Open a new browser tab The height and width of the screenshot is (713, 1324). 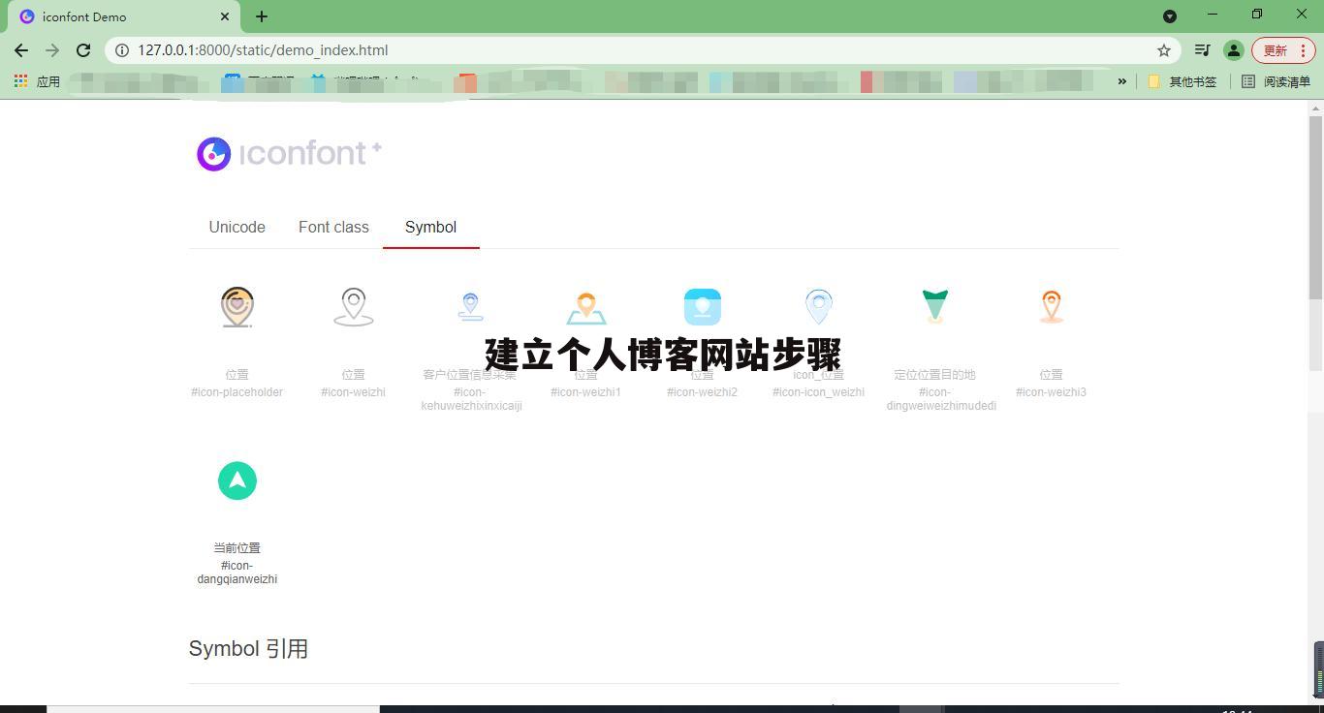[262, 16]
